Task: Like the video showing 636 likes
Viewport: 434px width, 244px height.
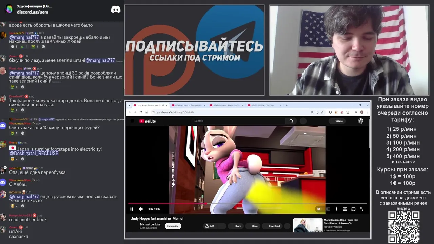Action: tap(210, 226)
